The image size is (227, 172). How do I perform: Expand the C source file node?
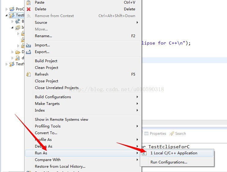(x=12, y=58)
